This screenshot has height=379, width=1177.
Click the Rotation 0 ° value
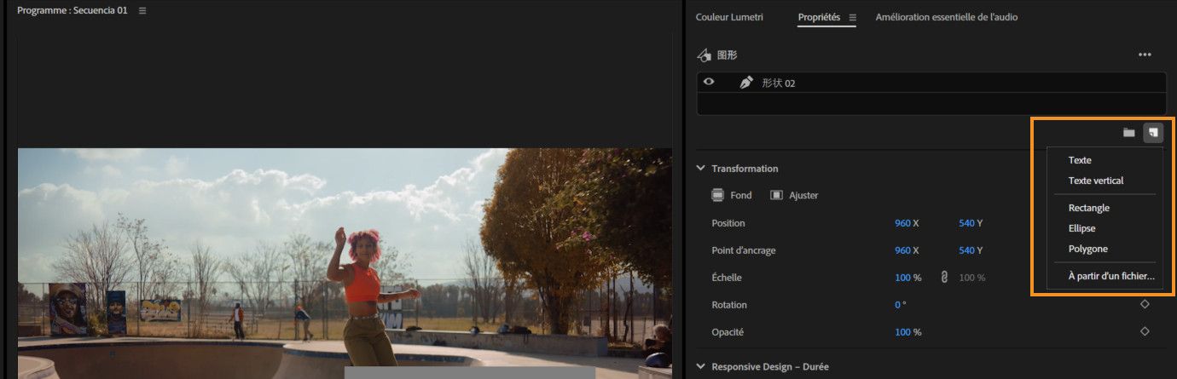pyautogui.click(x=900, y=305)
